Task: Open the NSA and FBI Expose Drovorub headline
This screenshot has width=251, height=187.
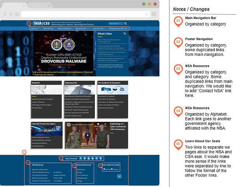Action: (x=63, y=73)
